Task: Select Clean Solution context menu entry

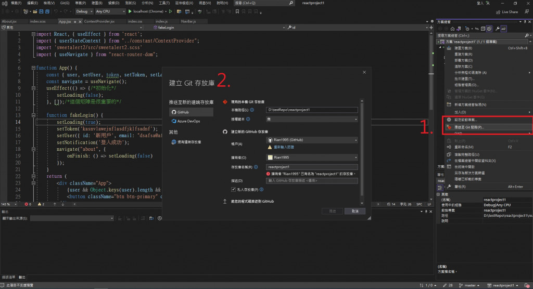Action: (488, 67)
